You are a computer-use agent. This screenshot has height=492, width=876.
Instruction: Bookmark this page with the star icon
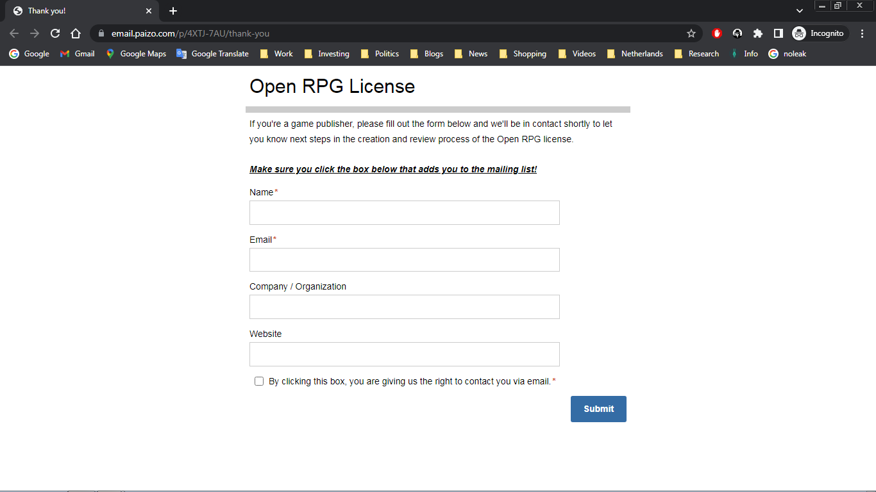(x=691, y=33)
